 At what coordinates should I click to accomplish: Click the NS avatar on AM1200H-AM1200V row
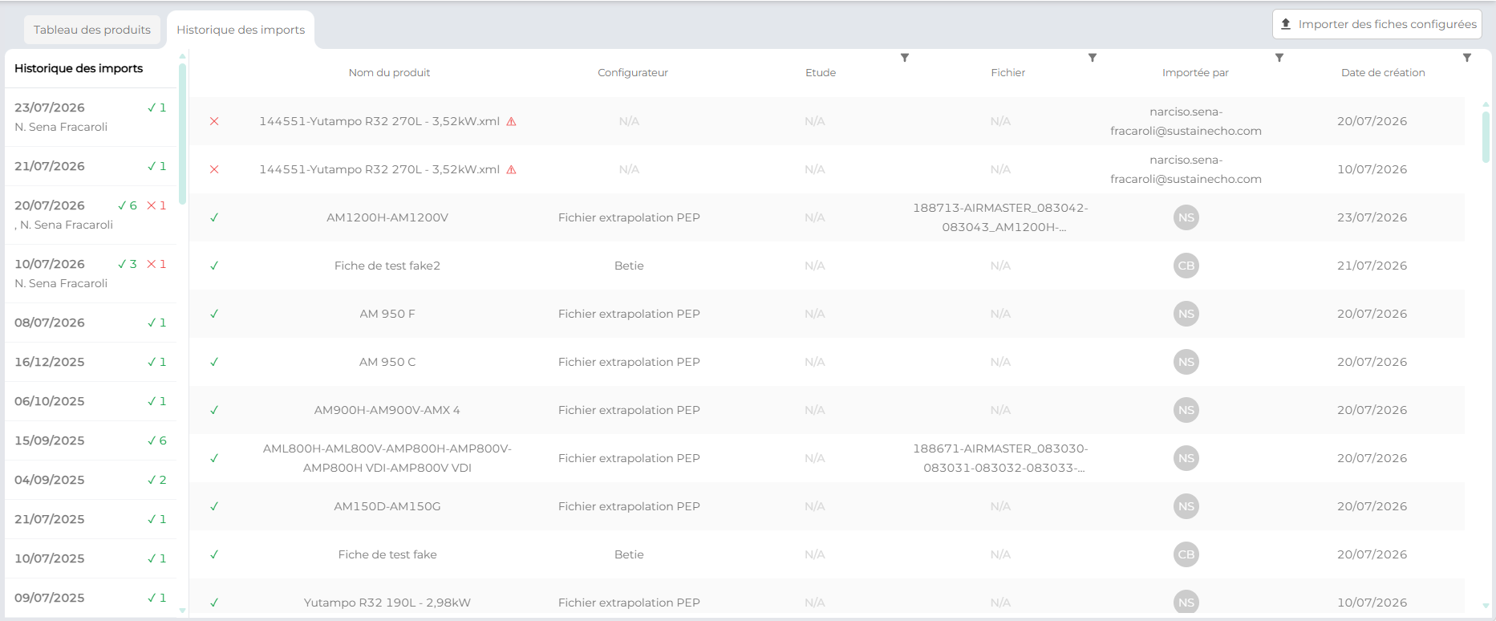(1186, 217)
